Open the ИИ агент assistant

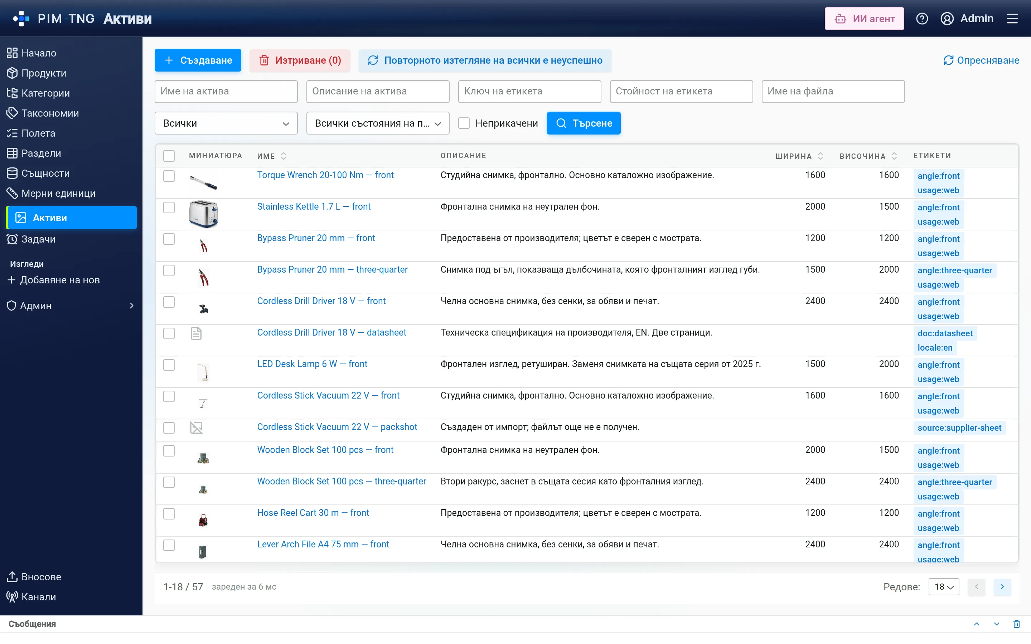[864, 19]
